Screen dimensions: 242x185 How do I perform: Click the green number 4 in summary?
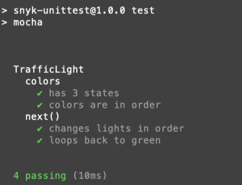tap(16, 176)
